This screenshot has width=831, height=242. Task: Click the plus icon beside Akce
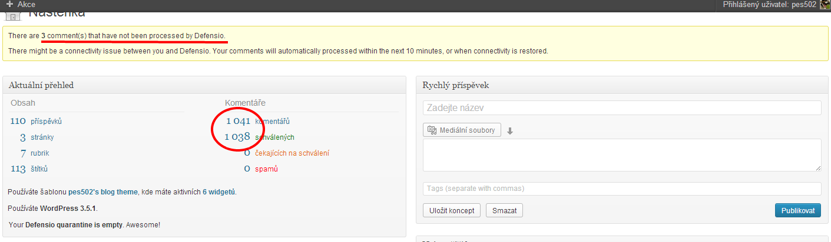coord(9,5)
